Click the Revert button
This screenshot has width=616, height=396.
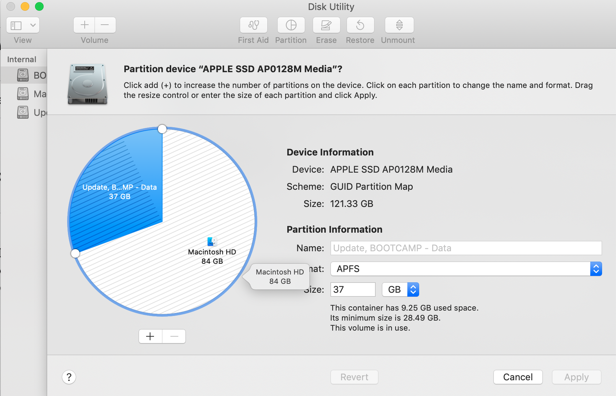click(x=354, y=377)
